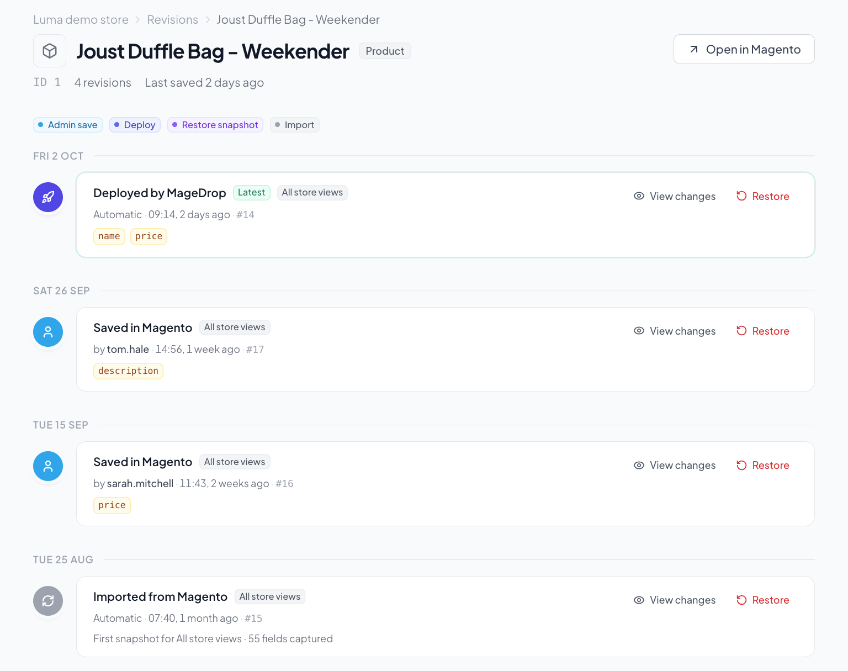View changes for sarah.mitchell's revision #16
848x671 pixels.
click(x=675, y=465)
